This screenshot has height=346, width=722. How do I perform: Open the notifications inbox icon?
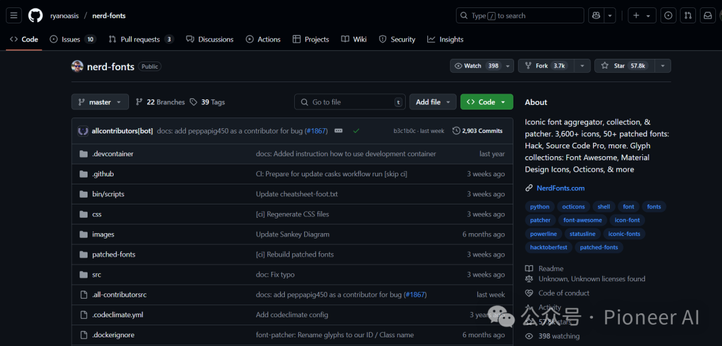[707, 15]
